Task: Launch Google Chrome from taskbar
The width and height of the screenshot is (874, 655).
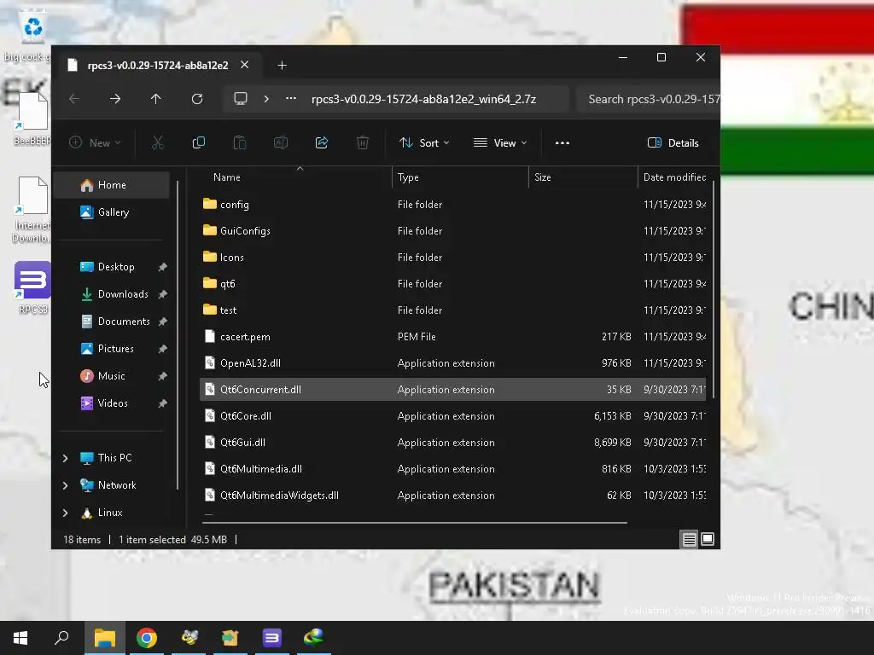Action: 147,638
